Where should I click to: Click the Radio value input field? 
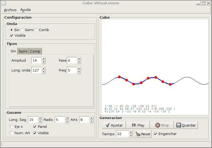click(x=60, y=120)
